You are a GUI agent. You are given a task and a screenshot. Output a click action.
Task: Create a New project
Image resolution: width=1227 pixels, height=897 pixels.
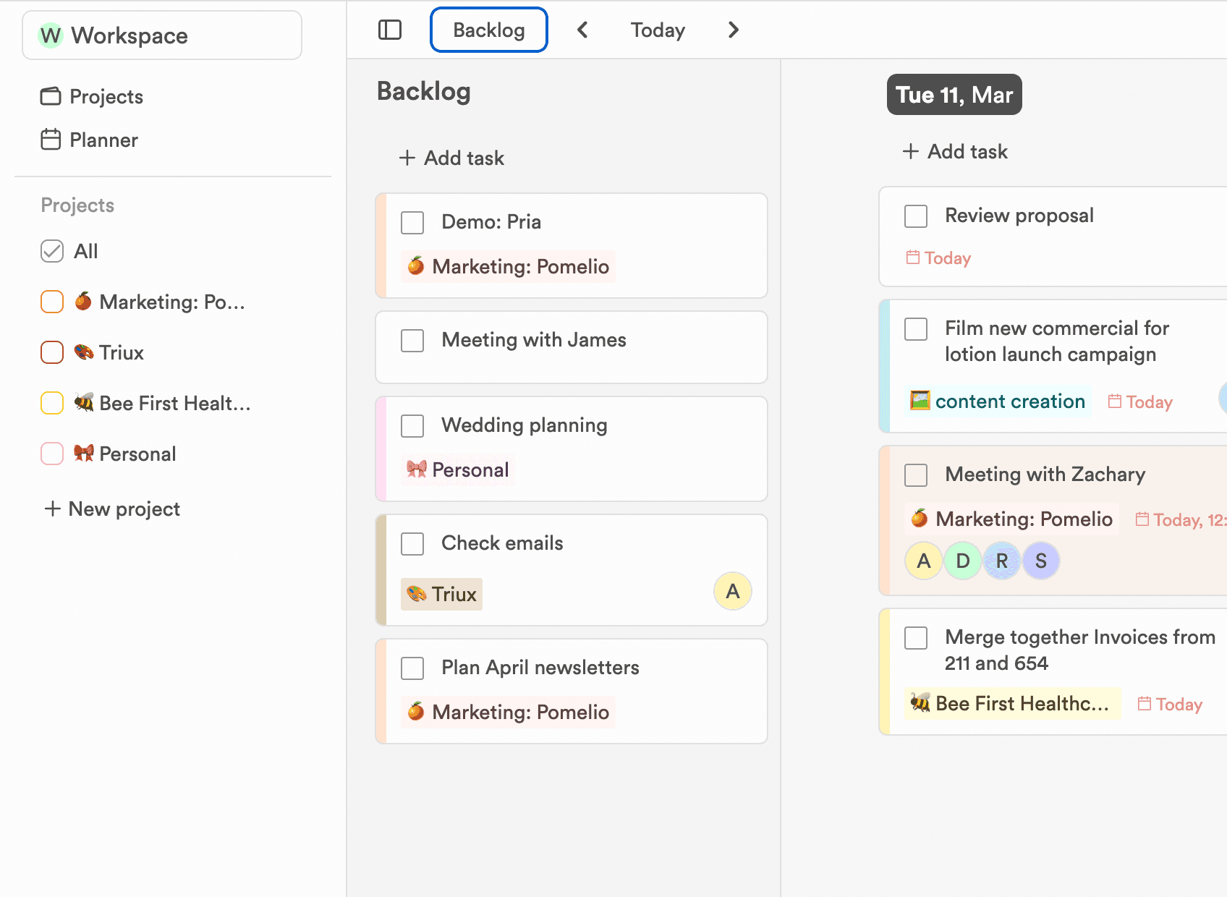coord(112,509)
